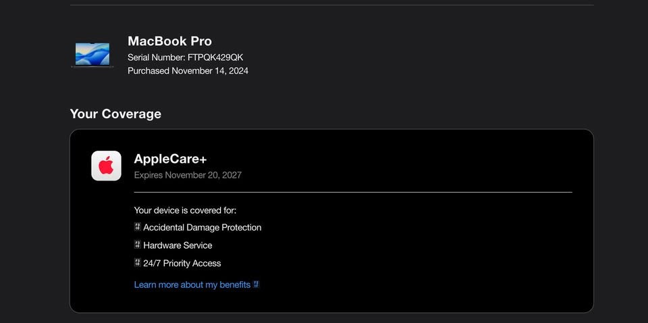Image resolution: width=648 pixels, height=323 pixels.
Task: Click empty space inside the AppleCare+ coverage card
Action: [x=439, y=257]
